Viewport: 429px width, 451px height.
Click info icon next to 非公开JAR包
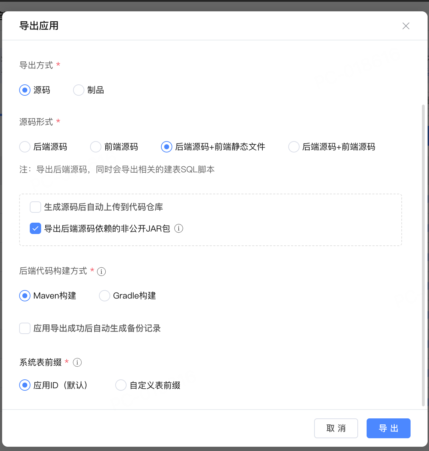tap(179, 228)
